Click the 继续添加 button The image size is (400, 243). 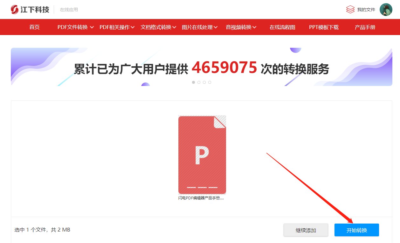[x=306, y=230]
